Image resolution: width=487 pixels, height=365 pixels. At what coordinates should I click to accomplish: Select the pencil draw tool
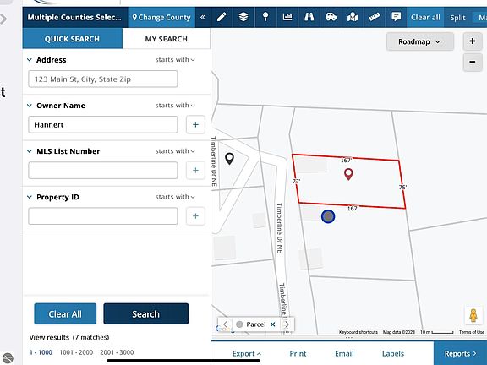(222, 17)
